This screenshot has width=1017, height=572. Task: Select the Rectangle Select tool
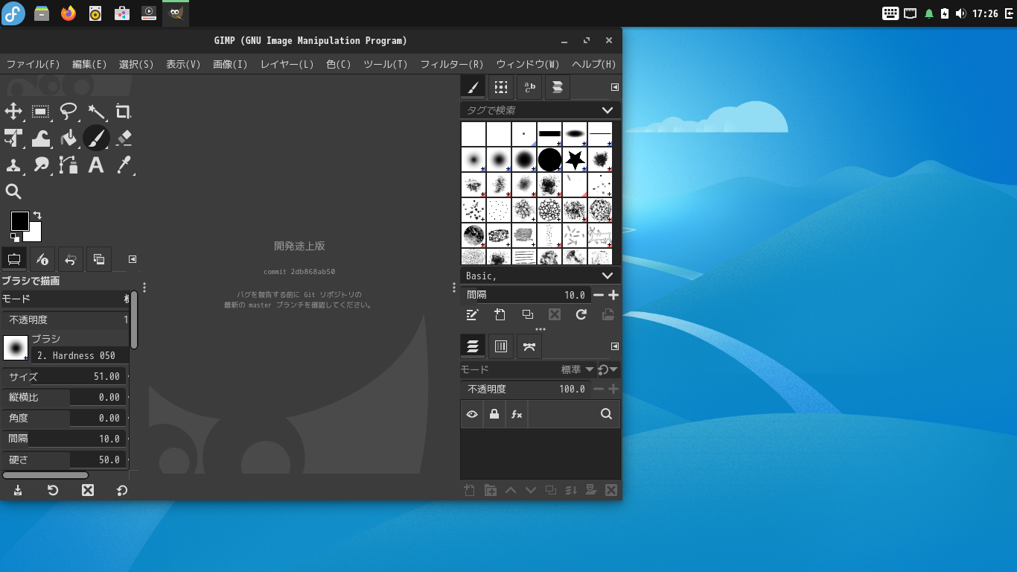pyautogui.click(x=41, y=112)
